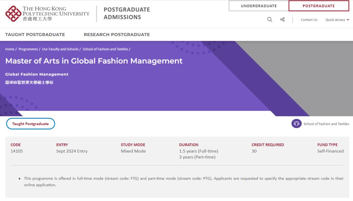Click the 3 years (Part-time) duration
The height and width of the screenshot is (201, 353).
pos(197,157)
